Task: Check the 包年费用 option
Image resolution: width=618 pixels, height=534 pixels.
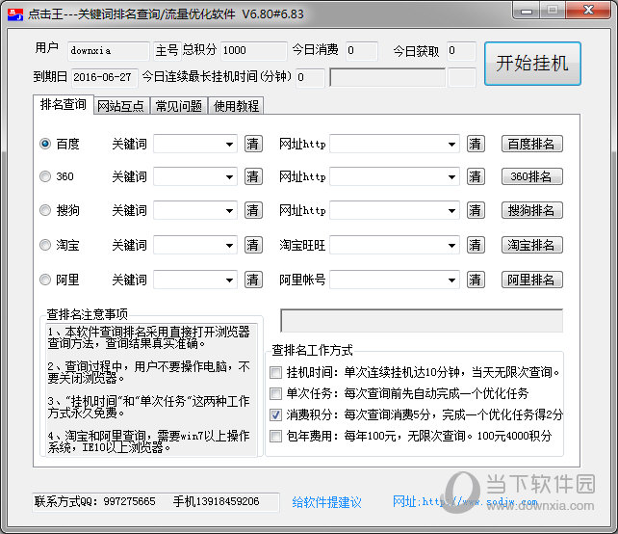Action: [x=276, y=437]
